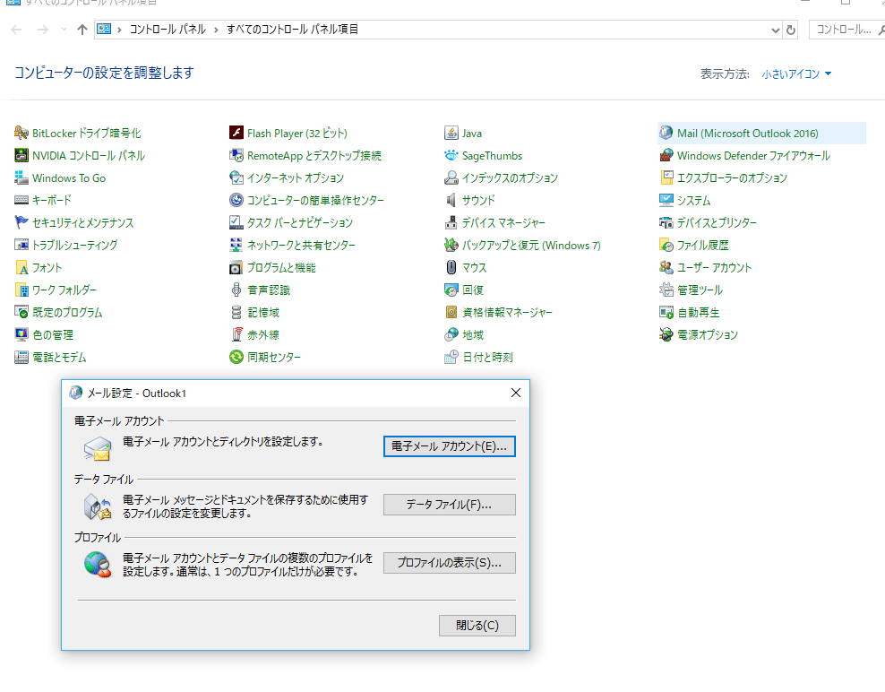Click プログラムと機能 icon
This screenshot has width=885, height=692.
236,267
